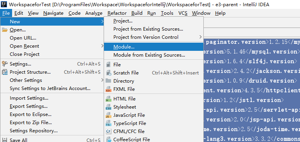Open the VCS menu
This screenshot has height=142, width=300.
183,13
